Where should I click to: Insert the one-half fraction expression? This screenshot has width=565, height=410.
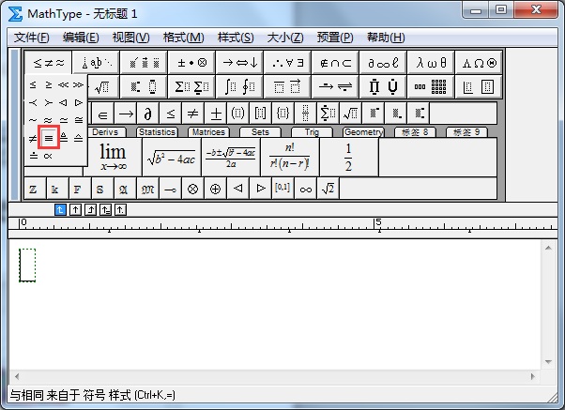[347, 157]
